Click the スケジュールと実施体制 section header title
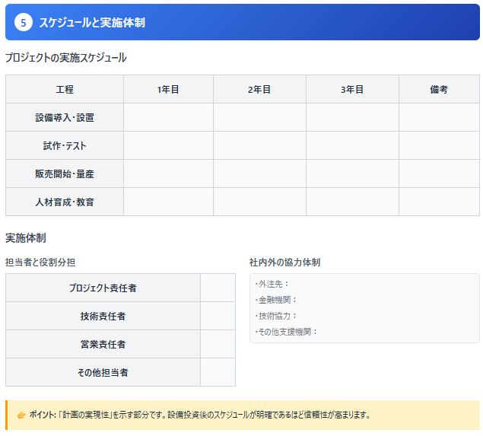Screen dimensions: 483x436 pos(92,23)
